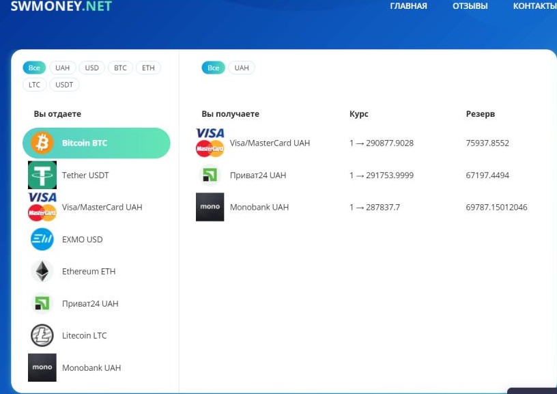
Task: Select Приват24 UAH label to receive
Action: click(x=258, y=175)
